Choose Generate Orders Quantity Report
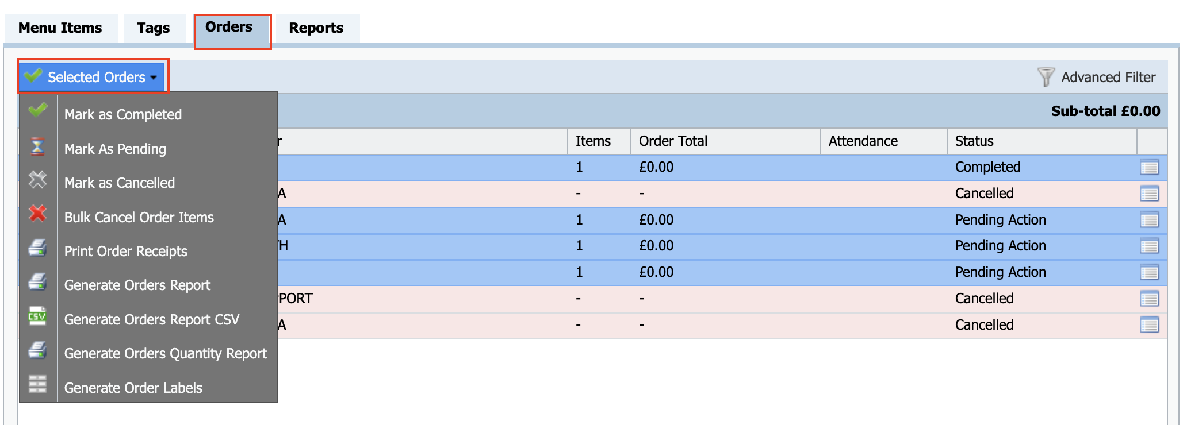Image resolution: width=1187 pixels, height=425 pixels. [166, 354]
